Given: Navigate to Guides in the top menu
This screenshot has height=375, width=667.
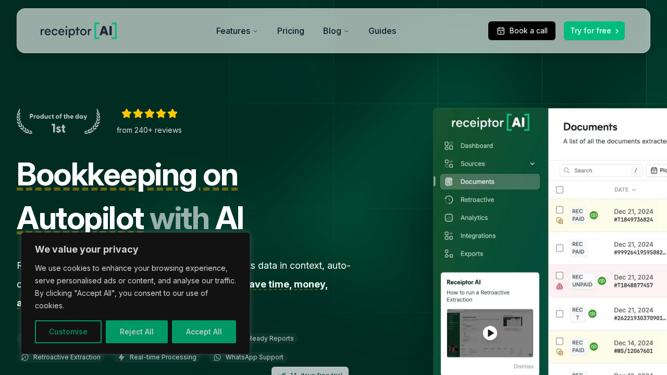Looking at the screenshot, I should [382, 31].
